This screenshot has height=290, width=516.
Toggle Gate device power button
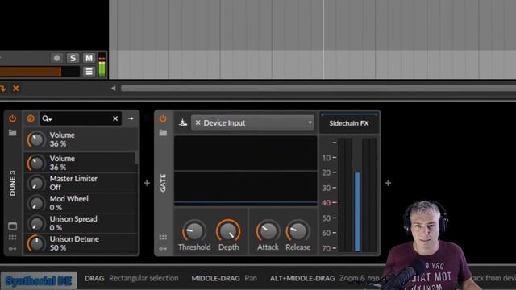[x=163, y=118]
